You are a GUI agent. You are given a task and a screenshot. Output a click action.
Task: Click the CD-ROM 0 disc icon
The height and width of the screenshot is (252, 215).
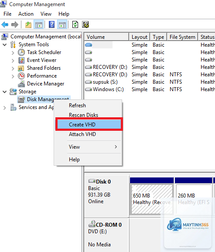[x=92, y=224]
